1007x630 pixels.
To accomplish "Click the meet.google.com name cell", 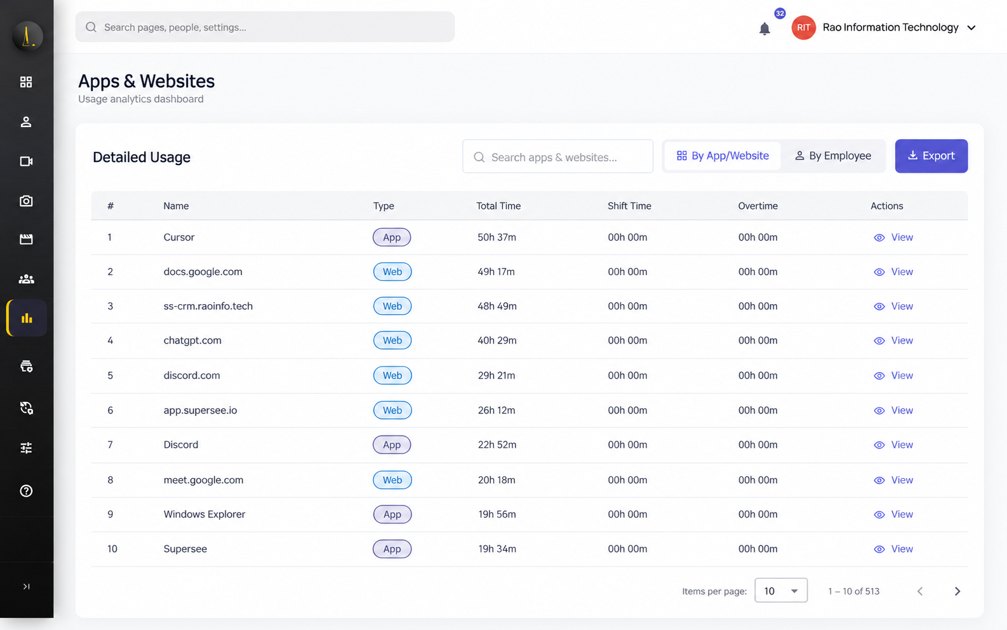I will pyautogui.click(x=203, y=480).
